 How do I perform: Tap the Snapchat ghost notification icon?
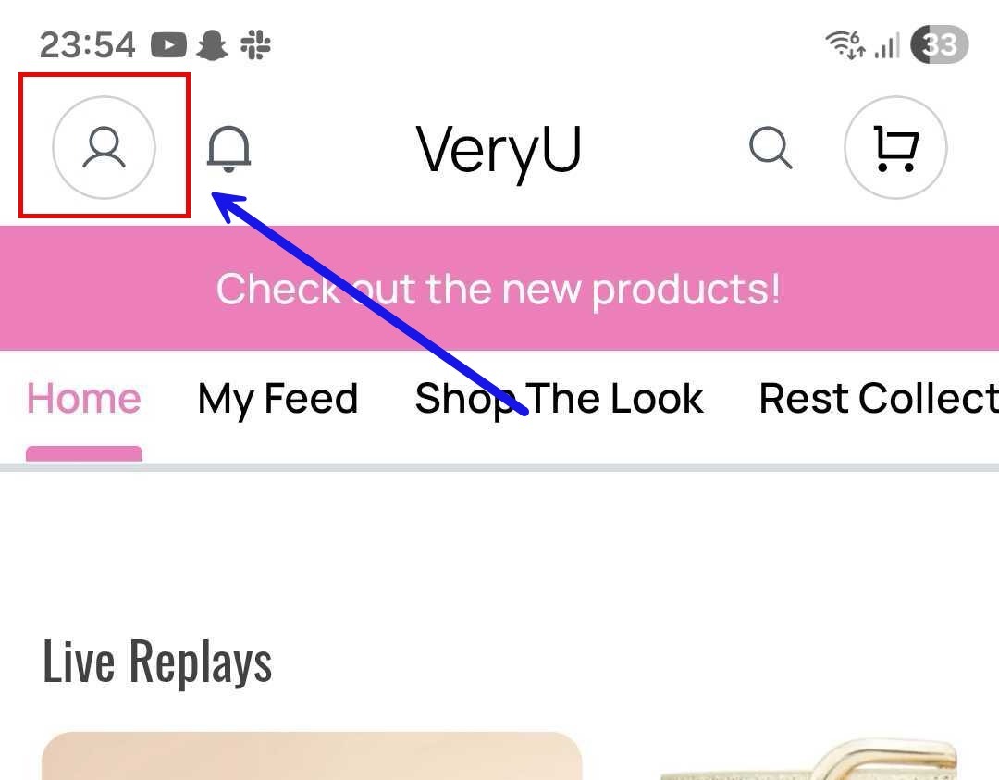click(x=212, y=45)
